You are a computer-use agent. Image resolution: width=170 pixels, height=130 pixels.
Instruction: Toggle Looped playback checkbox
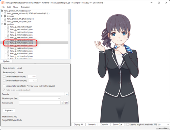pos(4,86)
